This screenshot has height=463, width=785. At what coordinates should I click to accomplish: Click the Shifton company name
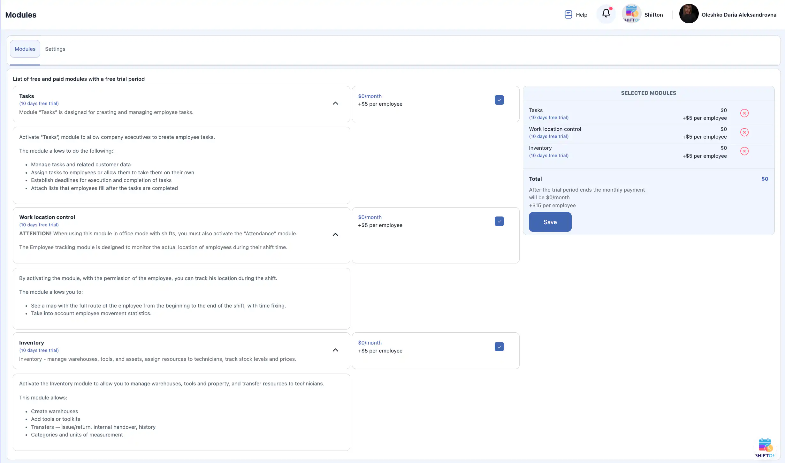click(x=653, y=15)
